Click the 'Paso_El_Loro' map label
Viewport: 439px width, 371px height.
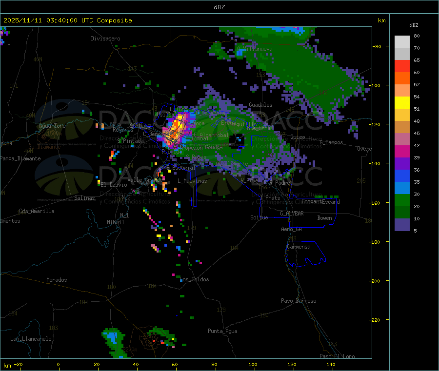point(338,356)
